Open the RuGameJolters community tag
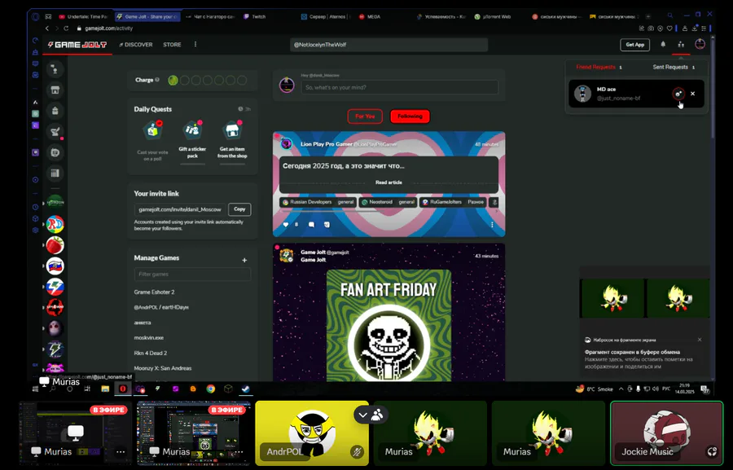733x470 pixels. tap(453, 203)
